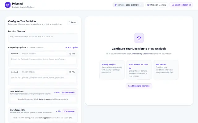Add a trade-off in Core Trade-Offs
Image resolution: width=198 pixels, height=123 pixels.
(58, 111)
